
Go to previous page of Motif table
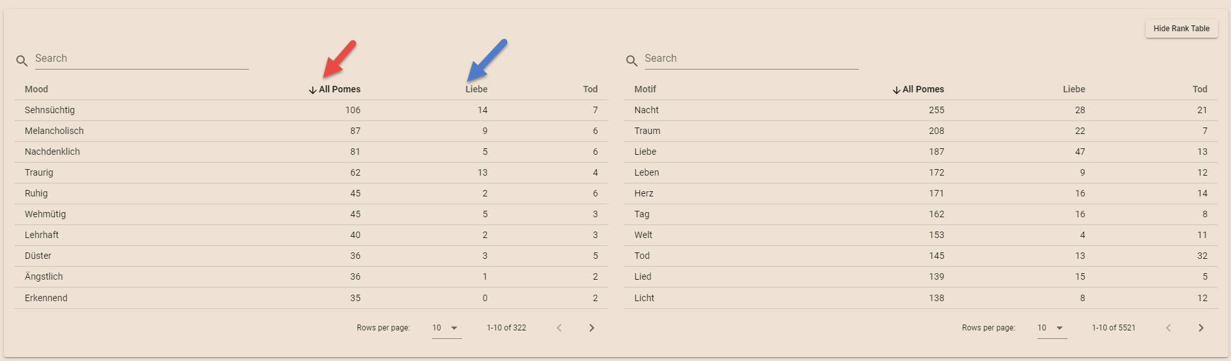(1168, 328)
